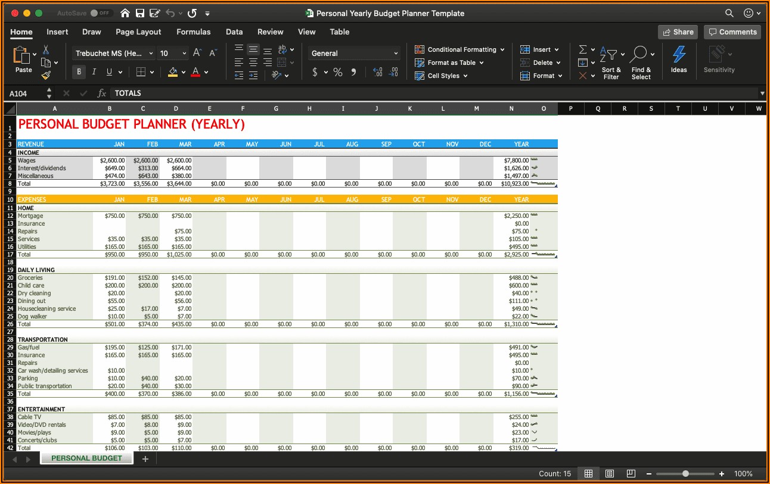Select the PERSONAL BUDGET sheet tab
This screenshot has width=770, height=484.
tap(86, 458)
